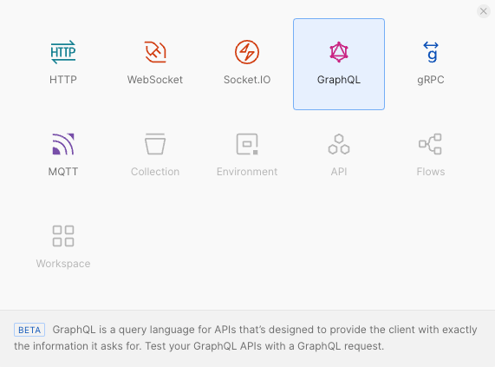Click the API label text
Screen dimensions: 495x367
point(339,172)
